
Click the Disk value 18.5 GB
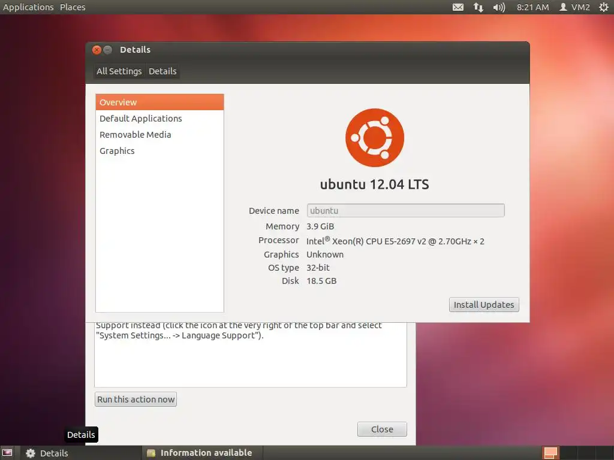coord(321,281)
